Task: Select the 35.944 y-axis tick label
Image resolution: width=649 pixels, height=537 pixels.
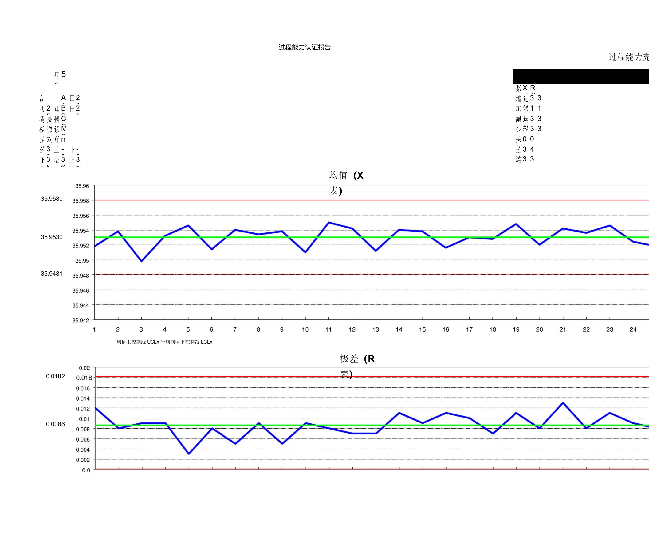Action: tap(80, 305)
